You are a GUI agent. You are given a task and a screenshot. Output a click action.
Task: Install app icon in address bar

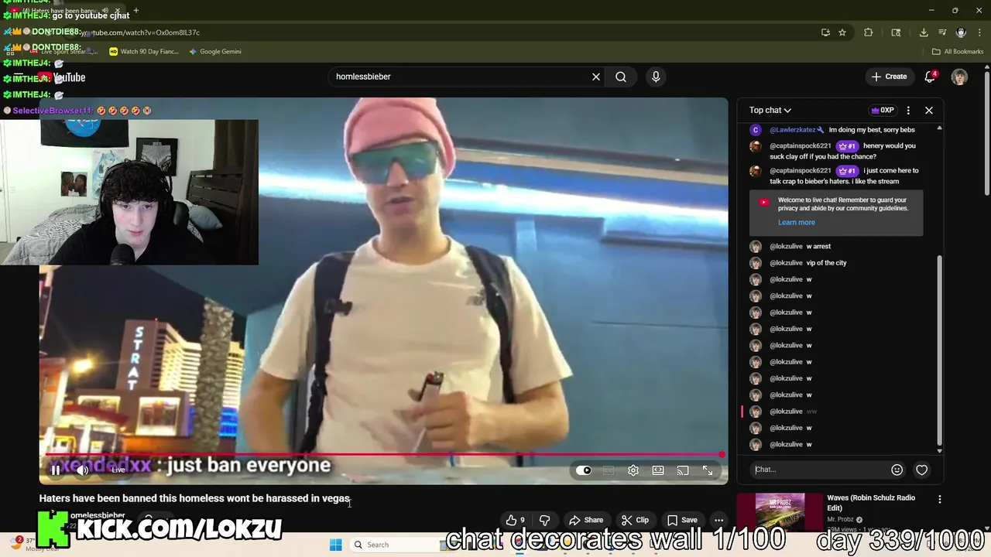[x=825, y=32]
